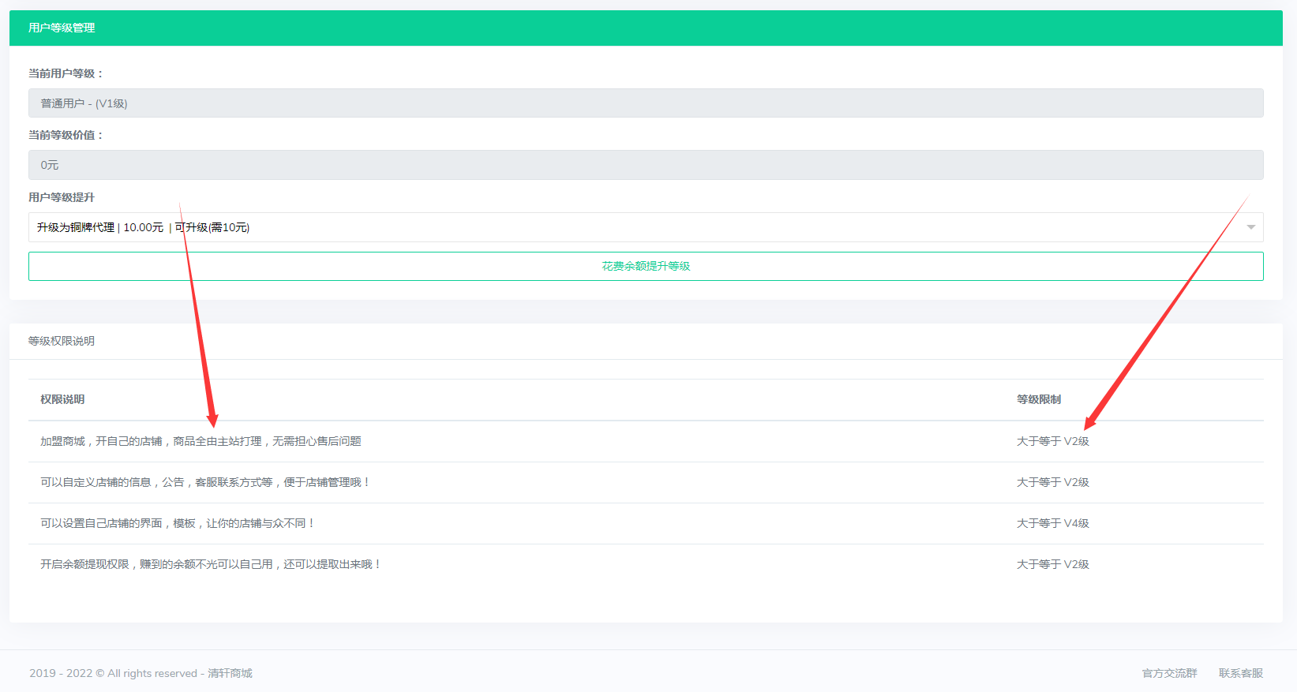Click the 用户等级提升 label
This screenshot has height=692, width=1297.
[x=62, y=197]
